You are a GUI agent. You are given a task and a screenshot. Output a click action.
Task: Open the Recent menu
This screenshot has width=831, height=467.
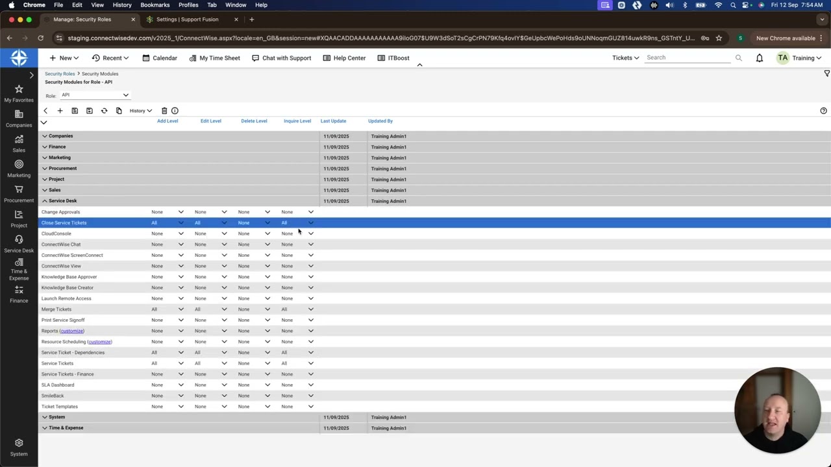click(x=110, y=58)
